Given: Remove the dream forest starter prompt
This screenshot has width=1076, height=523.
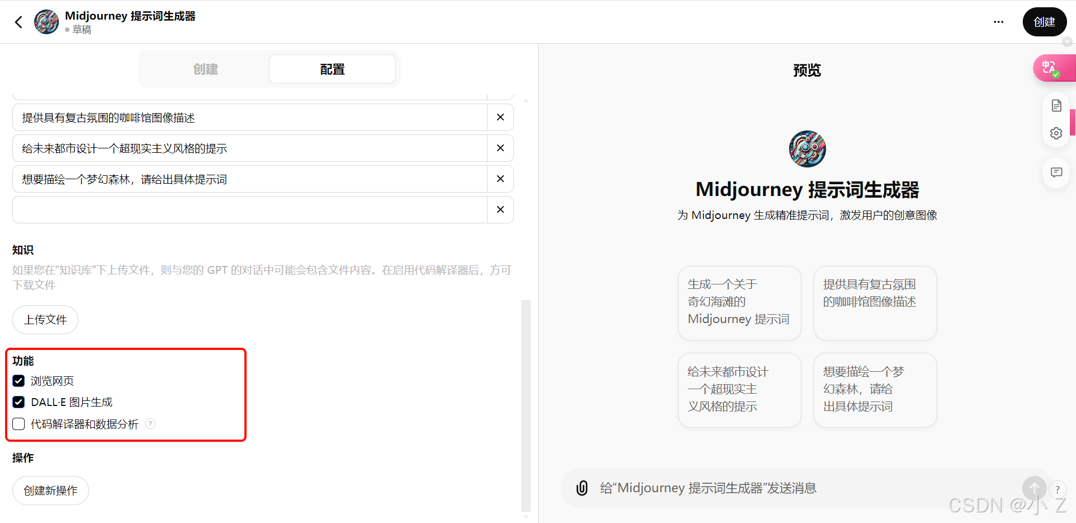Looking at the screenshot, I should [x=500, y=179].
